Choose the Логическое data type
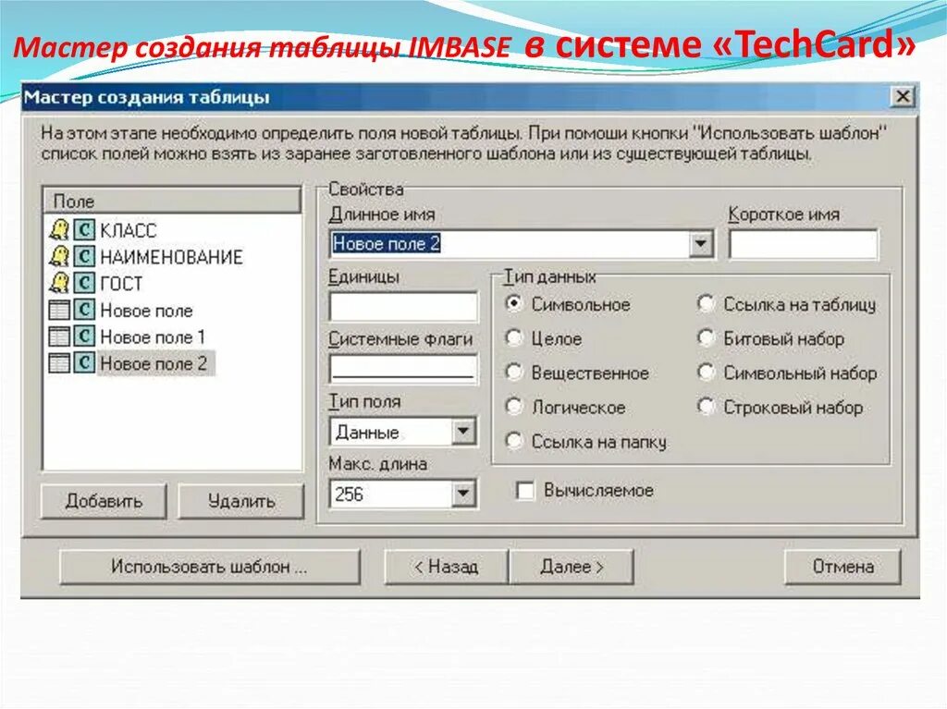The image size is (947, 709). (513, 407)
